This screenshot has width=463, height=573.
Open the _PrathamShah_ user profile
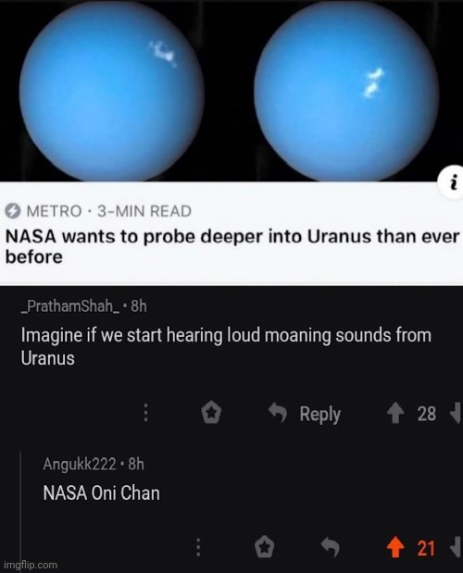70,305
